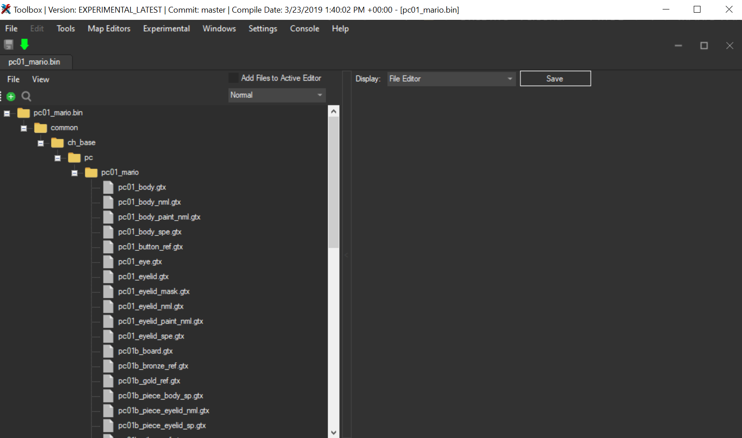Click the common folder icon
The image size is (742, 438).
pyautogui.click(x=41, y=128)
